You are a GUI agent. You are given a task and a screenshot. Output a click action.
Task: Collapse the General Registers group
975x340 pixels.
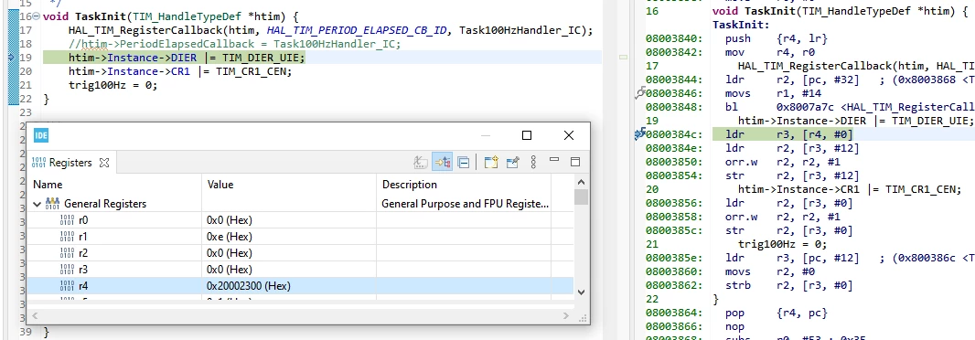pos(37,204)
